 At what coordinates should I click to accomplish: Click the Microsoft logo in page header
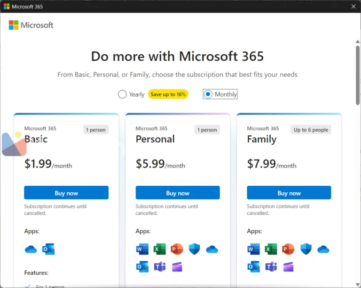[x=31, y=25]
